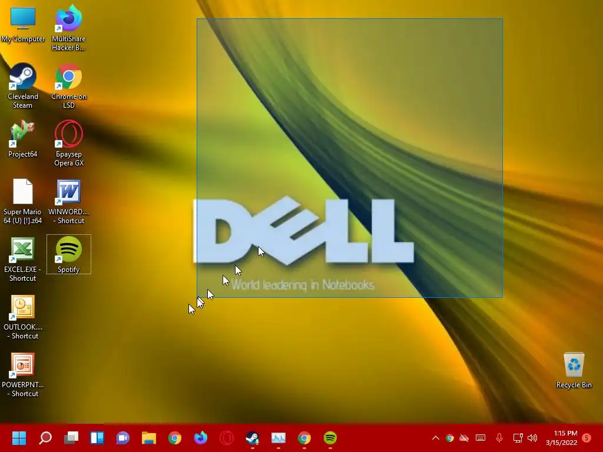Open the Chat icon on taskbar
This screenshot has width=603, height=452.
[122, 438]
